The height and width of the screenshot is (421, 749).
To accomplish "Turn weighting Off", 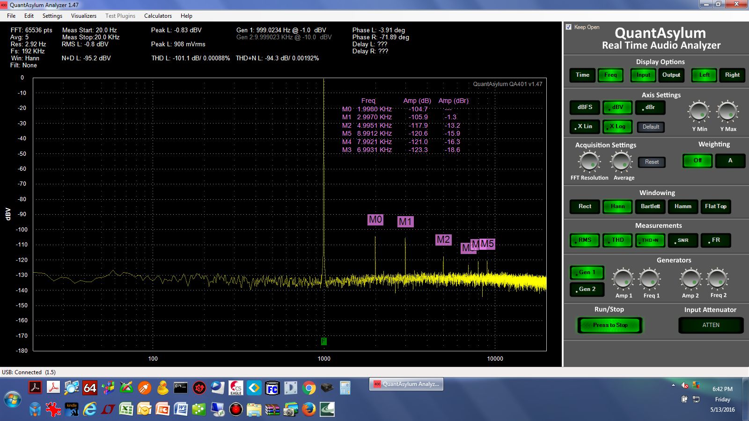I will tap(698, 161).
